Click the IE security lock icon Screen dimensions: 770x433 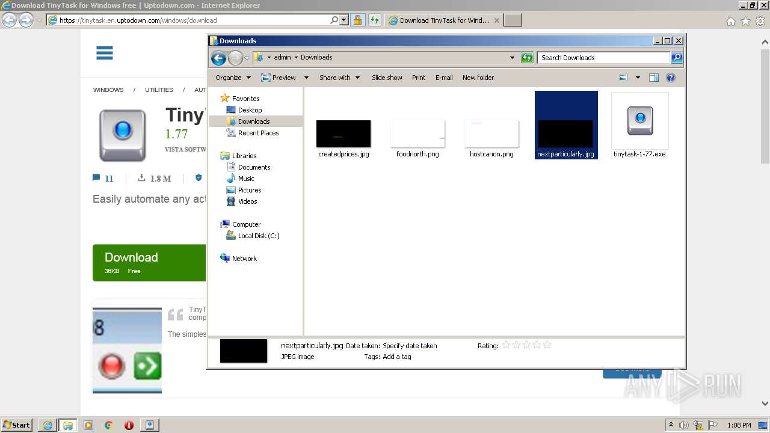[357, 20]
